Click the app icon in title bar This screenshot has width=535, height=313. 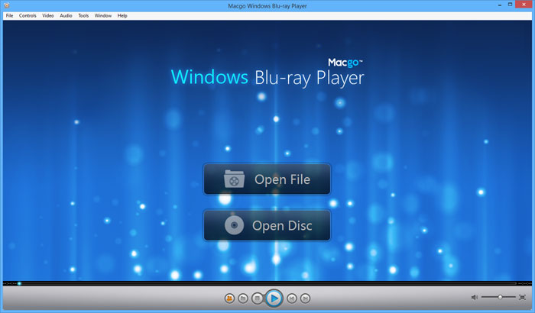tap(6, 5)
